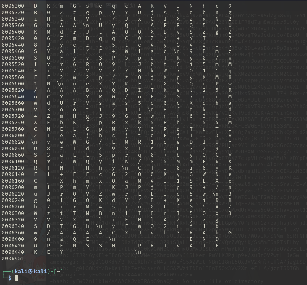This screenshot has height=285, width=307.
Task: Click the $ prompt symbol
Action: coord(10,278)
